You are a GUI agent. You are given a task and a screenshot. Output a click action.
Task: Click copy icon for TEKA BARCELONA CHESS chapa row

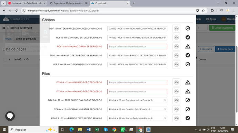click(x=176, y=29)
